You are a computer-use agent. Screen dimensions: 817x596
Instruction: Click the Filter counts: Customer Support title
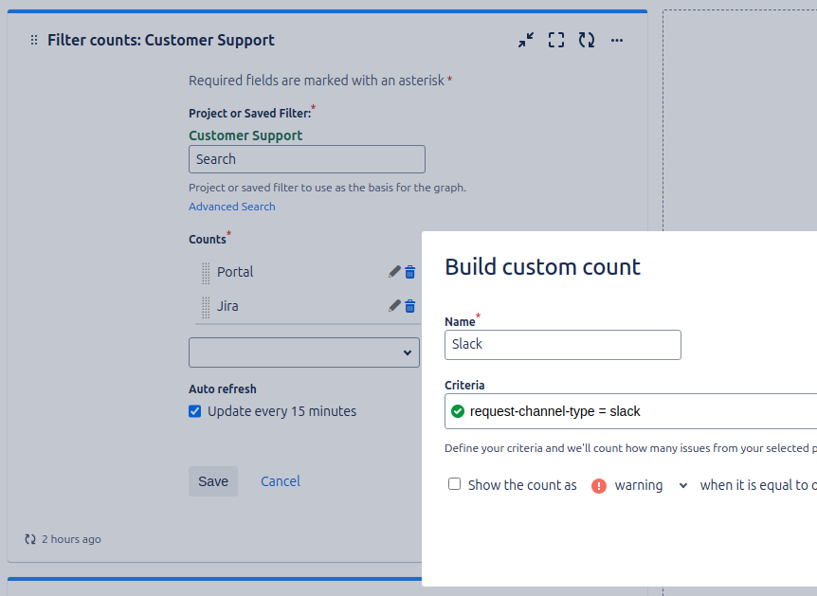[161, 40]
